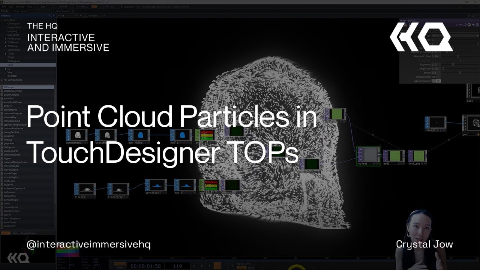480x270 pixels.
Task: Select the Mapping palette folder
Action: (12, 31)
